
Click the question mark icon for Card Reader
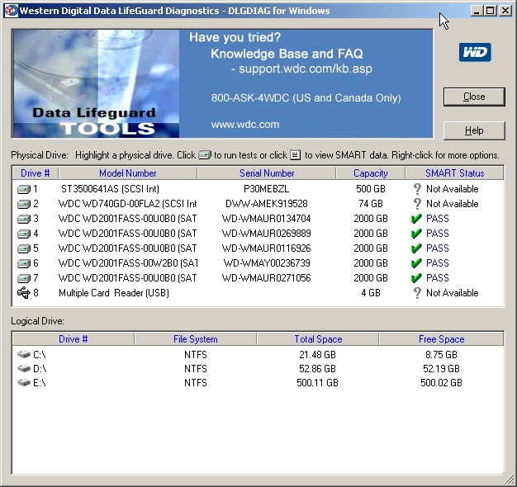click(417, 292)
